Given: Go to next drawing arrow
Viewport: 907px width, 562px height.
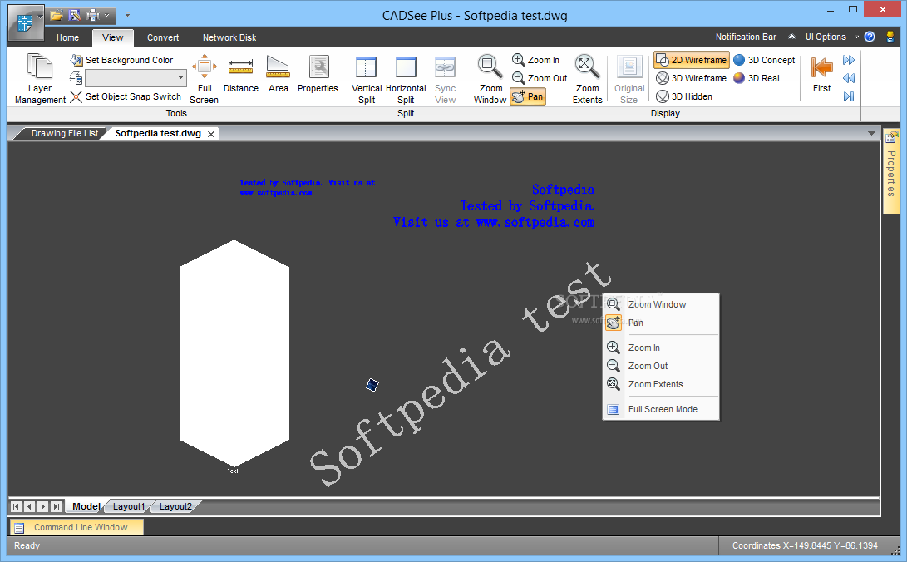Looking at the screenshot, I should (x=849, y=60).
